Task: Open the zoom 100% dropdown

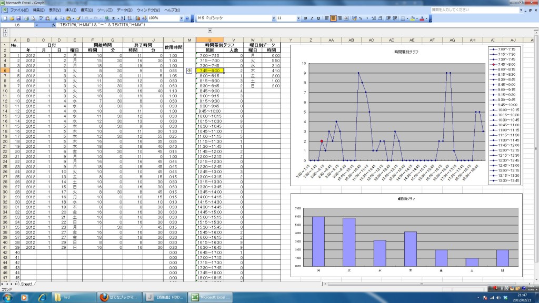Action: click(x=182, y=18)
